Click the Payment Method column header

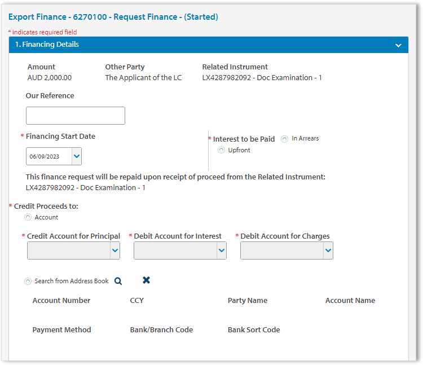coord(61,330)
